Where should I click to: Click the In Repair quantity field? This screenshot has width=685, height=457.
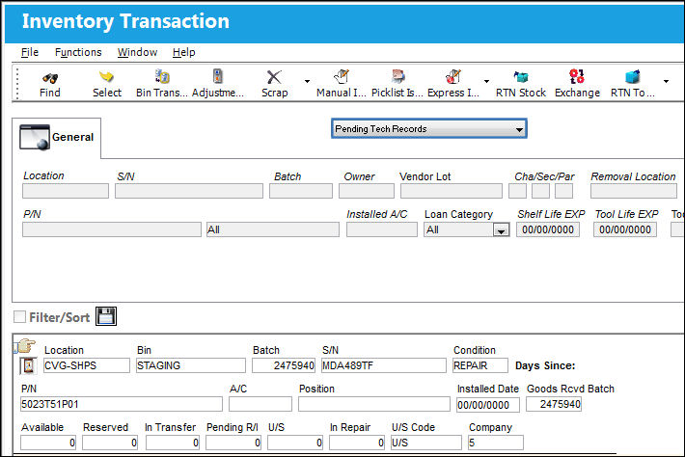[x=357, y=443]
